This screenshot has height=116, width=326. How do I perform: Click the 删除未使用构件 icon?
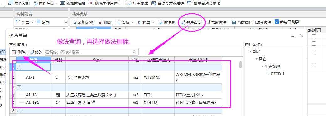pyautogui.click(x=91, y=3)
